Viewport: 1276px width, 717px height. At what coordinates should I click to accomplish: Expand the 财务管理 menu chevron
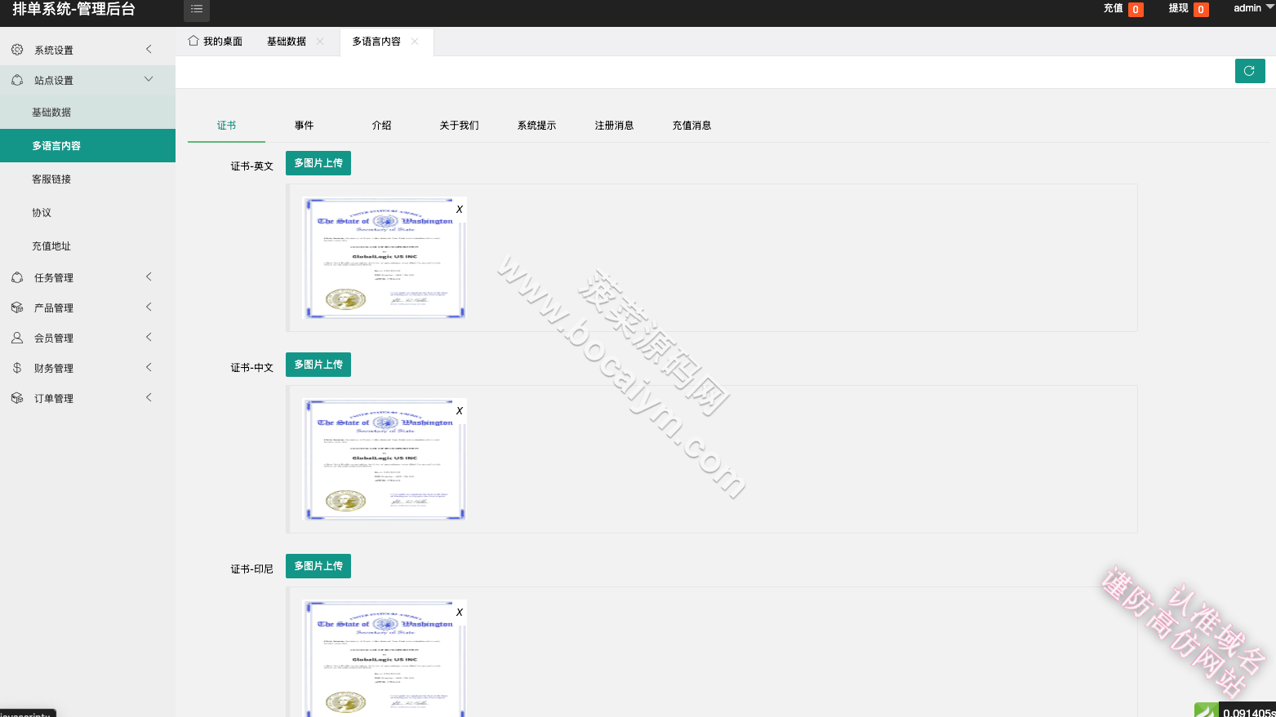coord(149,367)
